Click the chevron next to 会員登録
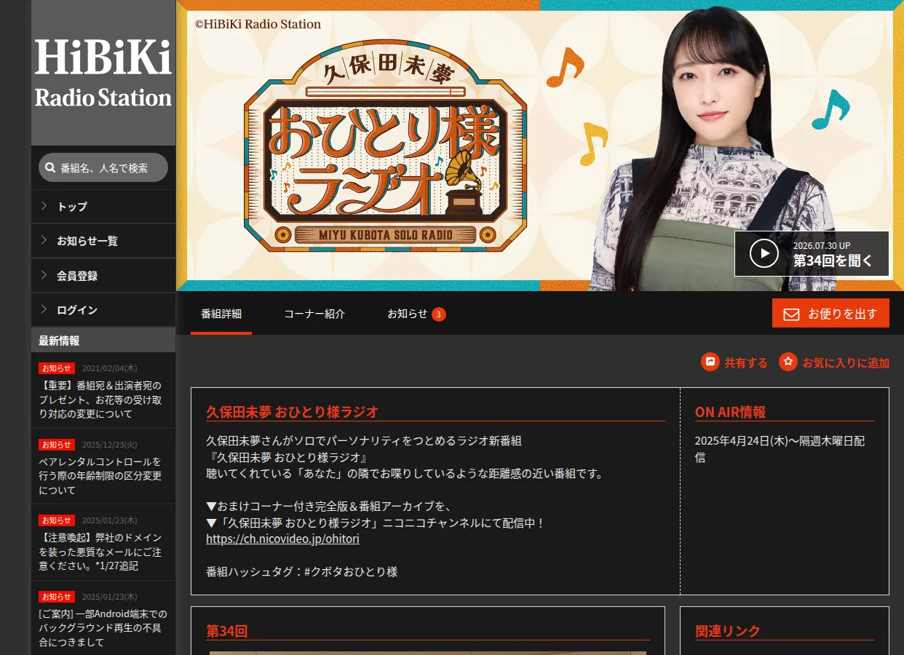This screenshot has height=655, width=904. [x=44, y=275]
